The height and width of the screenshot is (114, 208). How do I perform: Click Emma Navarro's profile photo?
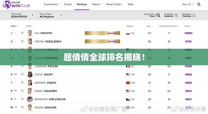pos(30,91)
